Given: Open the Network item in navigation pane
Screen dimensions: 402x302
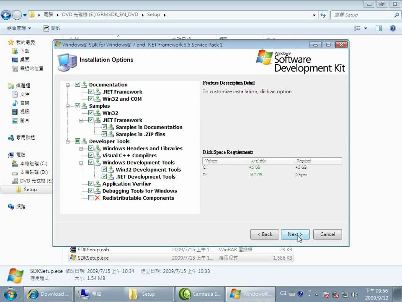Looking at the screenshot, I should click(17, 207).
